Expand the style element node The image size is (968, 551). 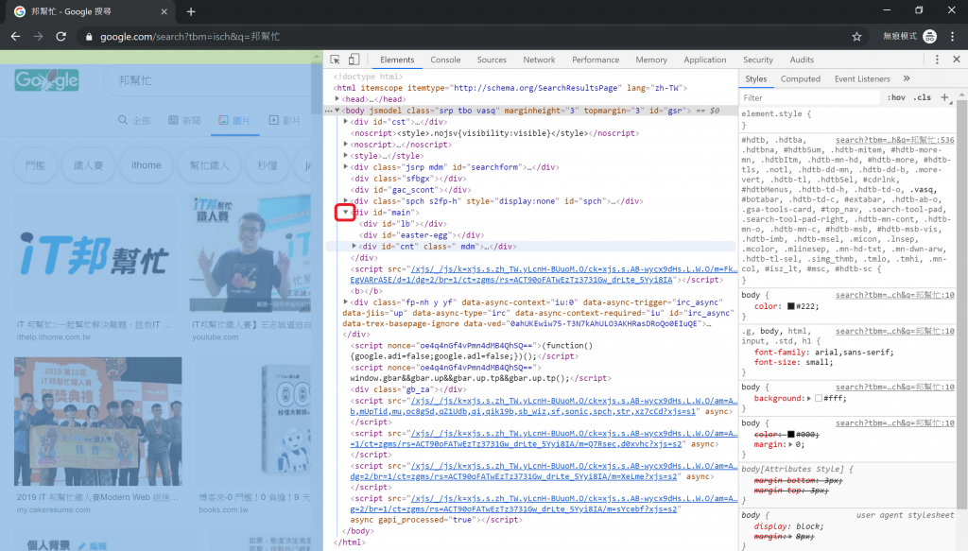[x=346, y=156]
